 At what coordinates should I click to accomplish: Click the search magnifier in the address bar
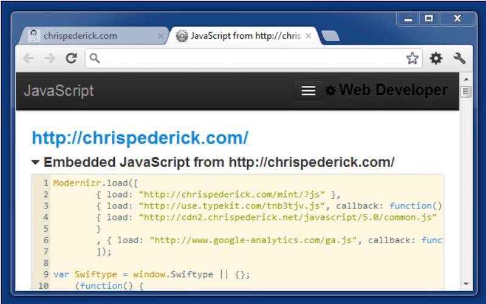coord(95,58)
